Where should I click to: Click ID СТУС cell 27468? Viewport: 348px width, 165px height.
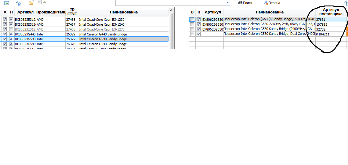click(72, 20)
